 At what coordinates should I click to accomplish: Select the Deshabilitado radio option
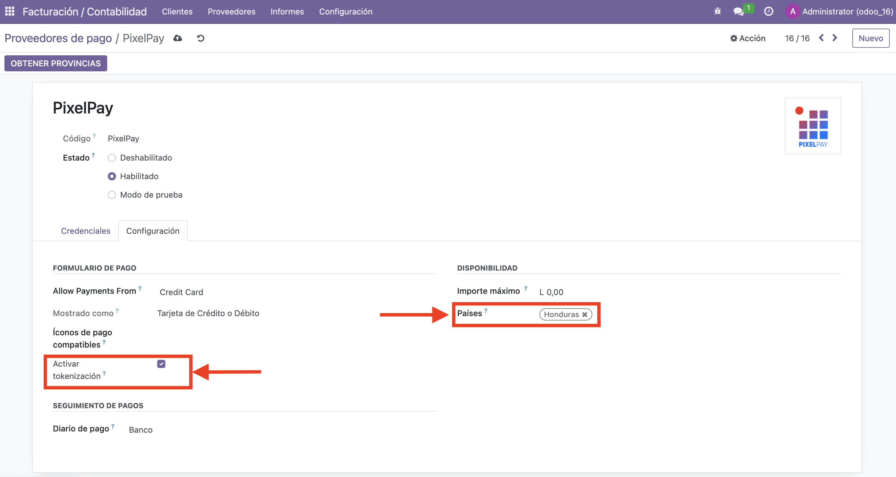112,158
